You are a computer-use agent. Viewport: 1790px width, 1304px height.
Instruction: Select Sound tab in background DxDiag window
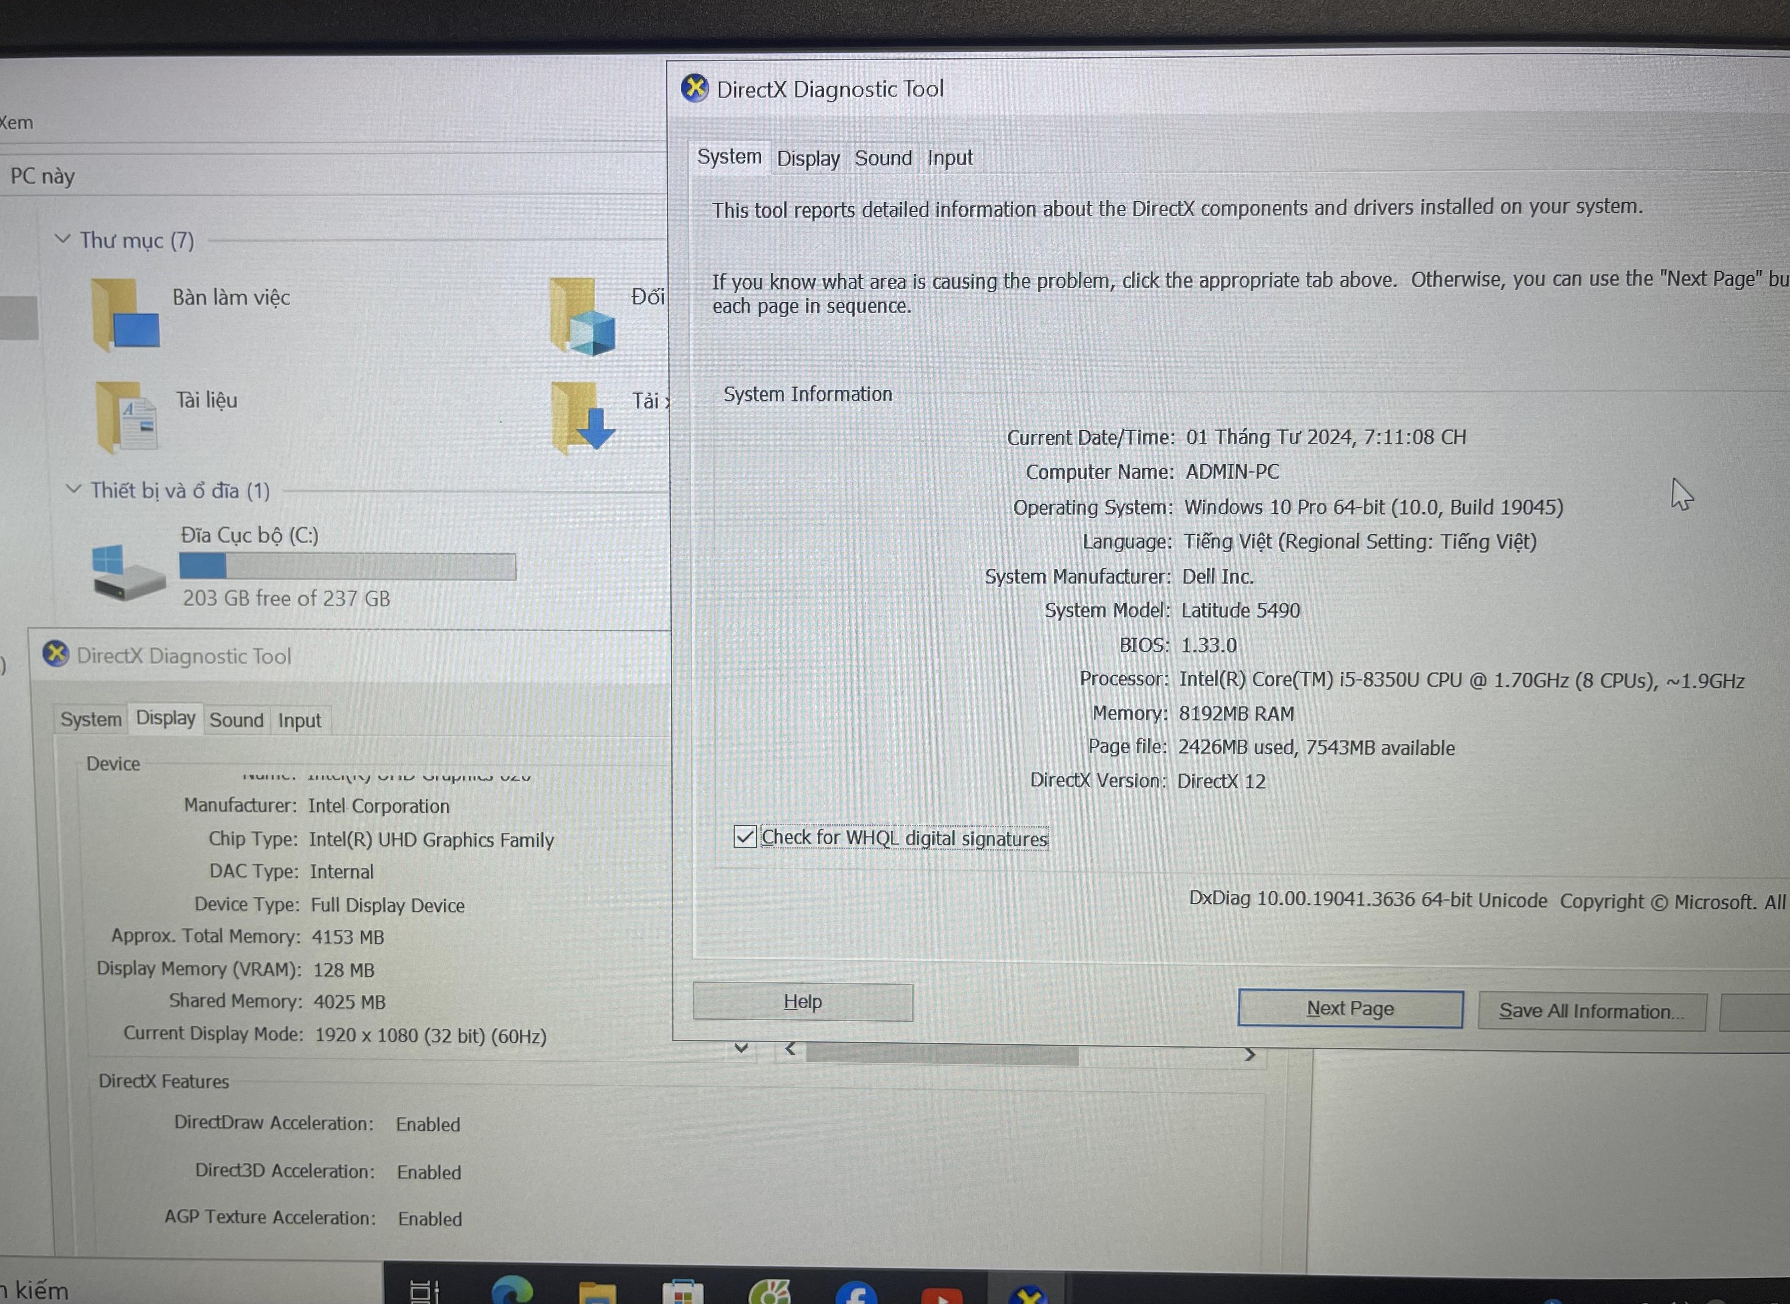[236, 720]
